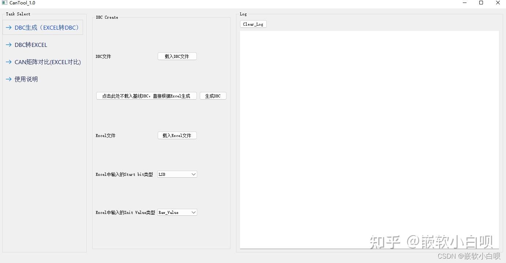Click 点击此处不载入基线DBC，直接根据Excel生成 button
This screenshot has height=263, width=506.
[x=146, y=96]
